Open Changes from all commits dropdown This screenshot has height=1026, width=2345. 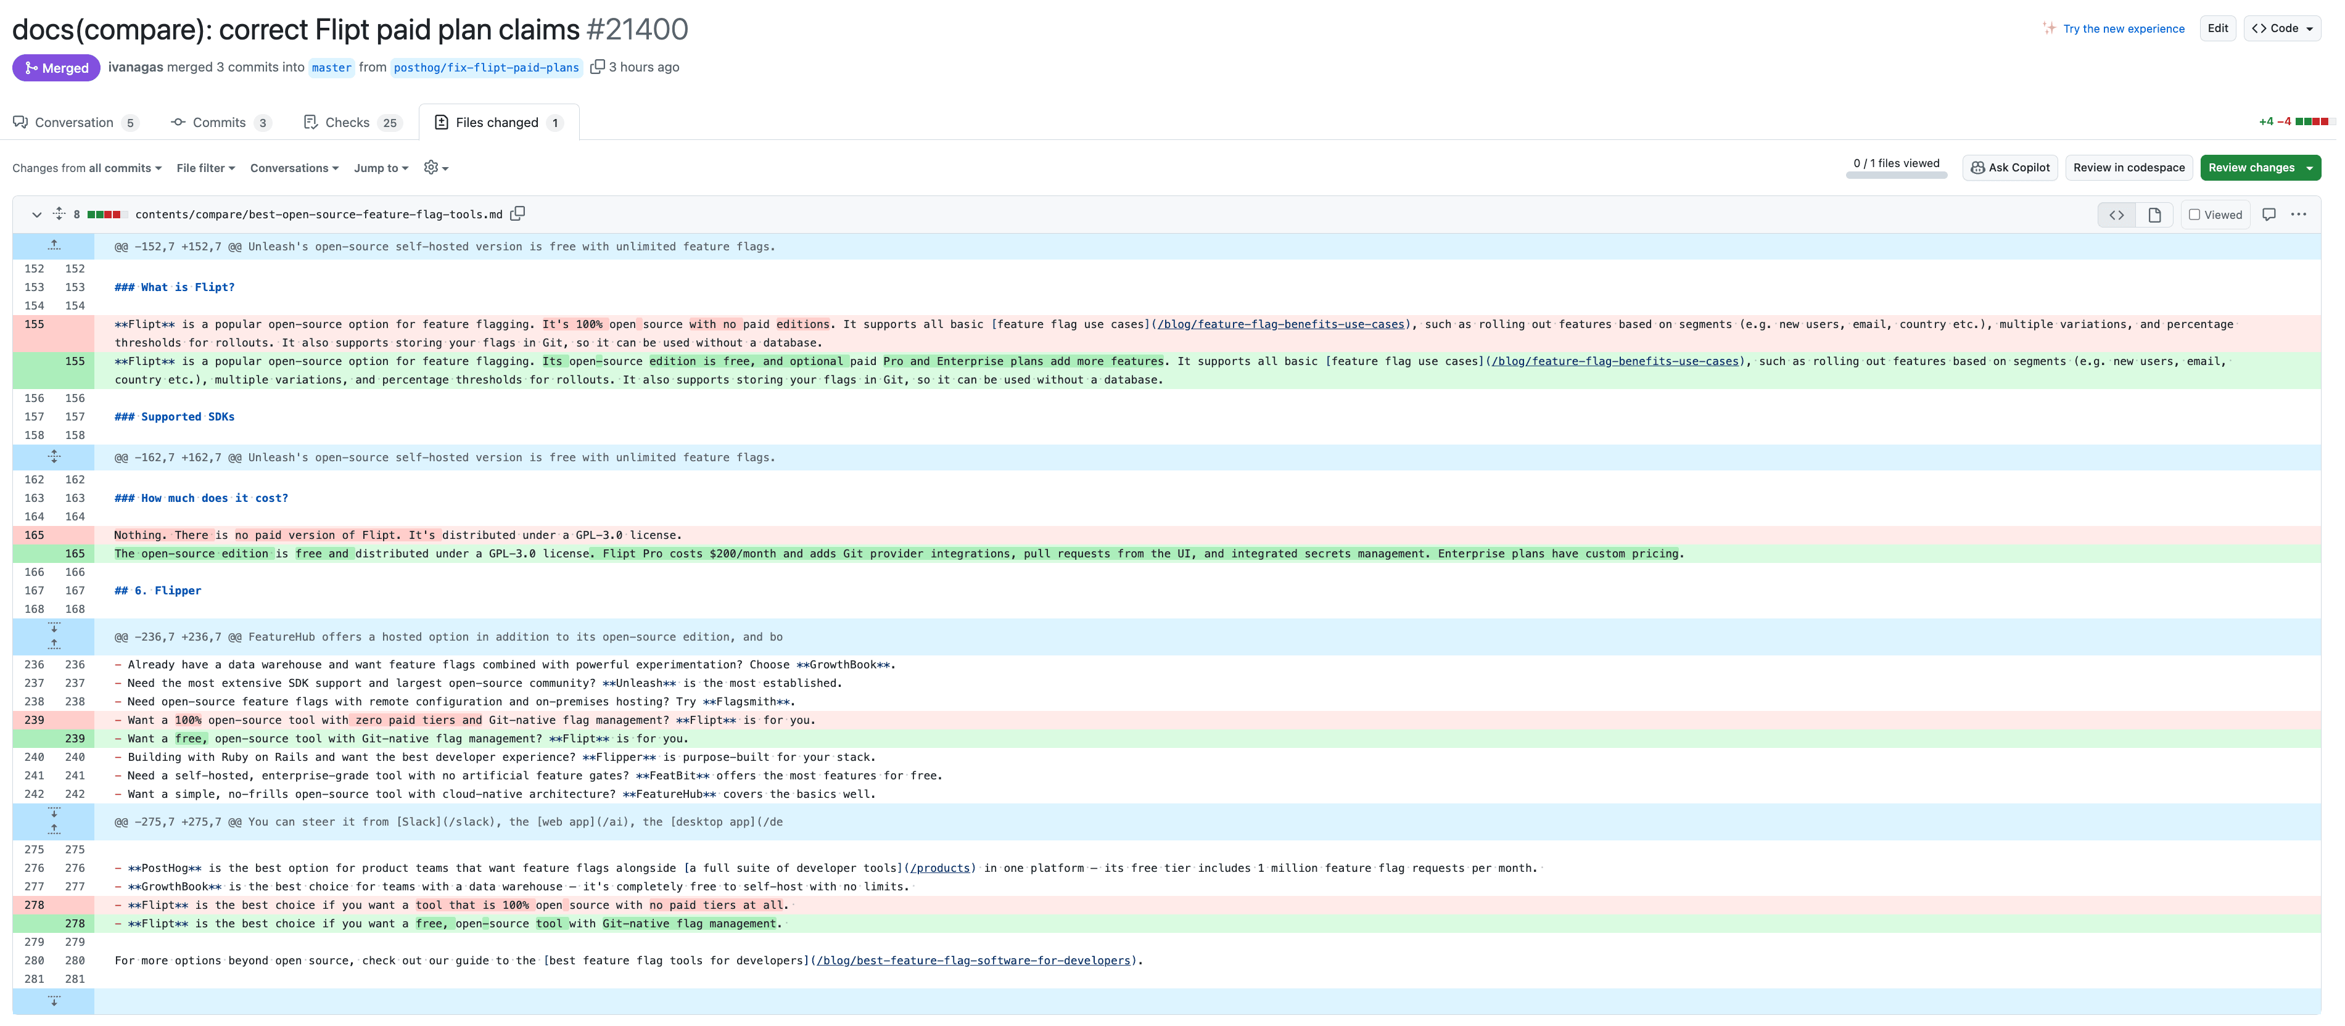click(86, 168)
